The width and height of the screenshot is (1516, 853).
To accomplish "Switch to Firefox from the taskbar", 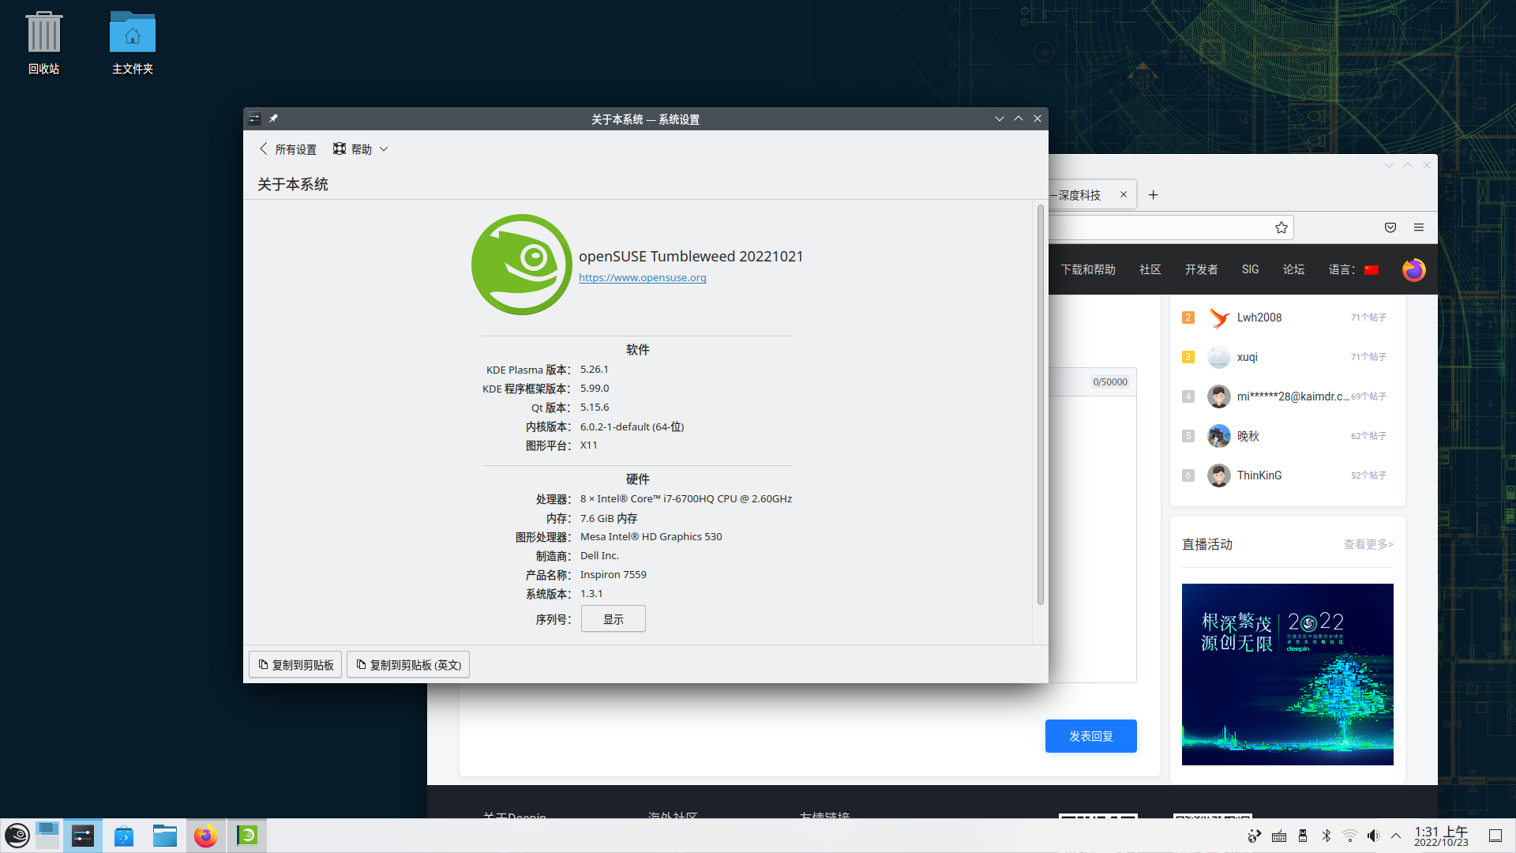I will tap(206, 836).
